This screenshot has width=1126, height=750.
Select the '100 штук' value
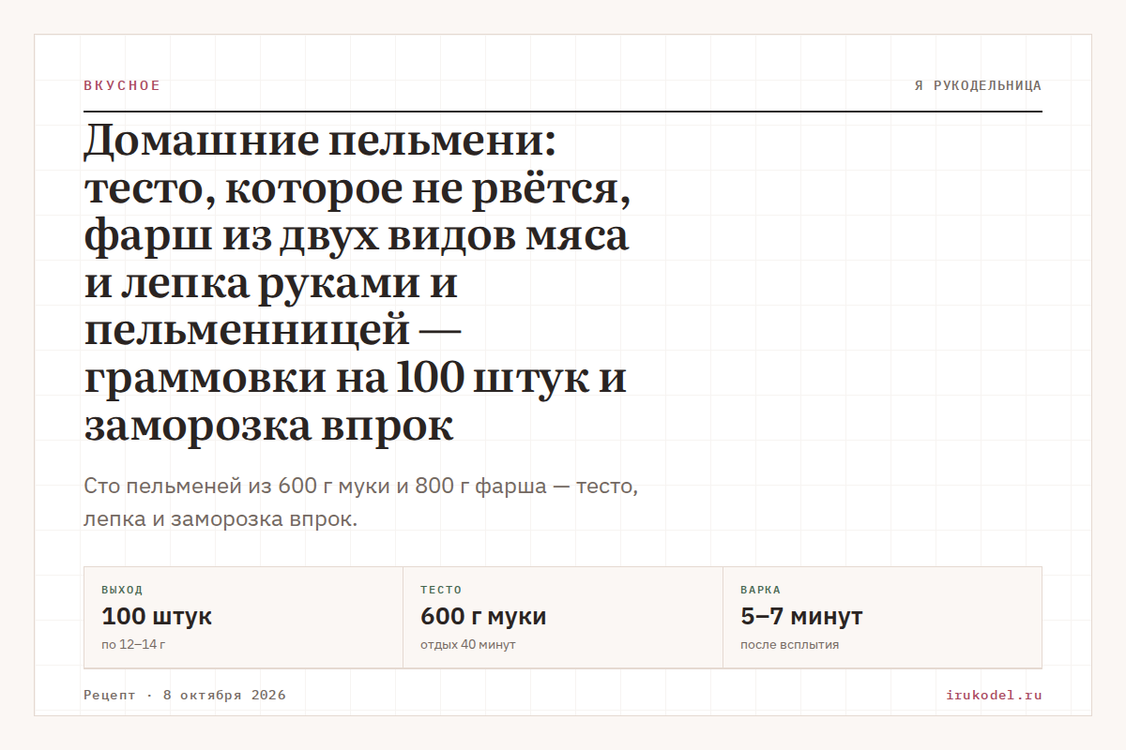tap(157, 617)
